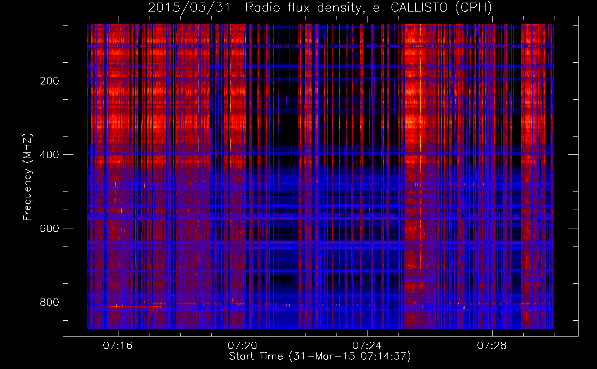Click the 07:16 time tick label

(118, 346)
